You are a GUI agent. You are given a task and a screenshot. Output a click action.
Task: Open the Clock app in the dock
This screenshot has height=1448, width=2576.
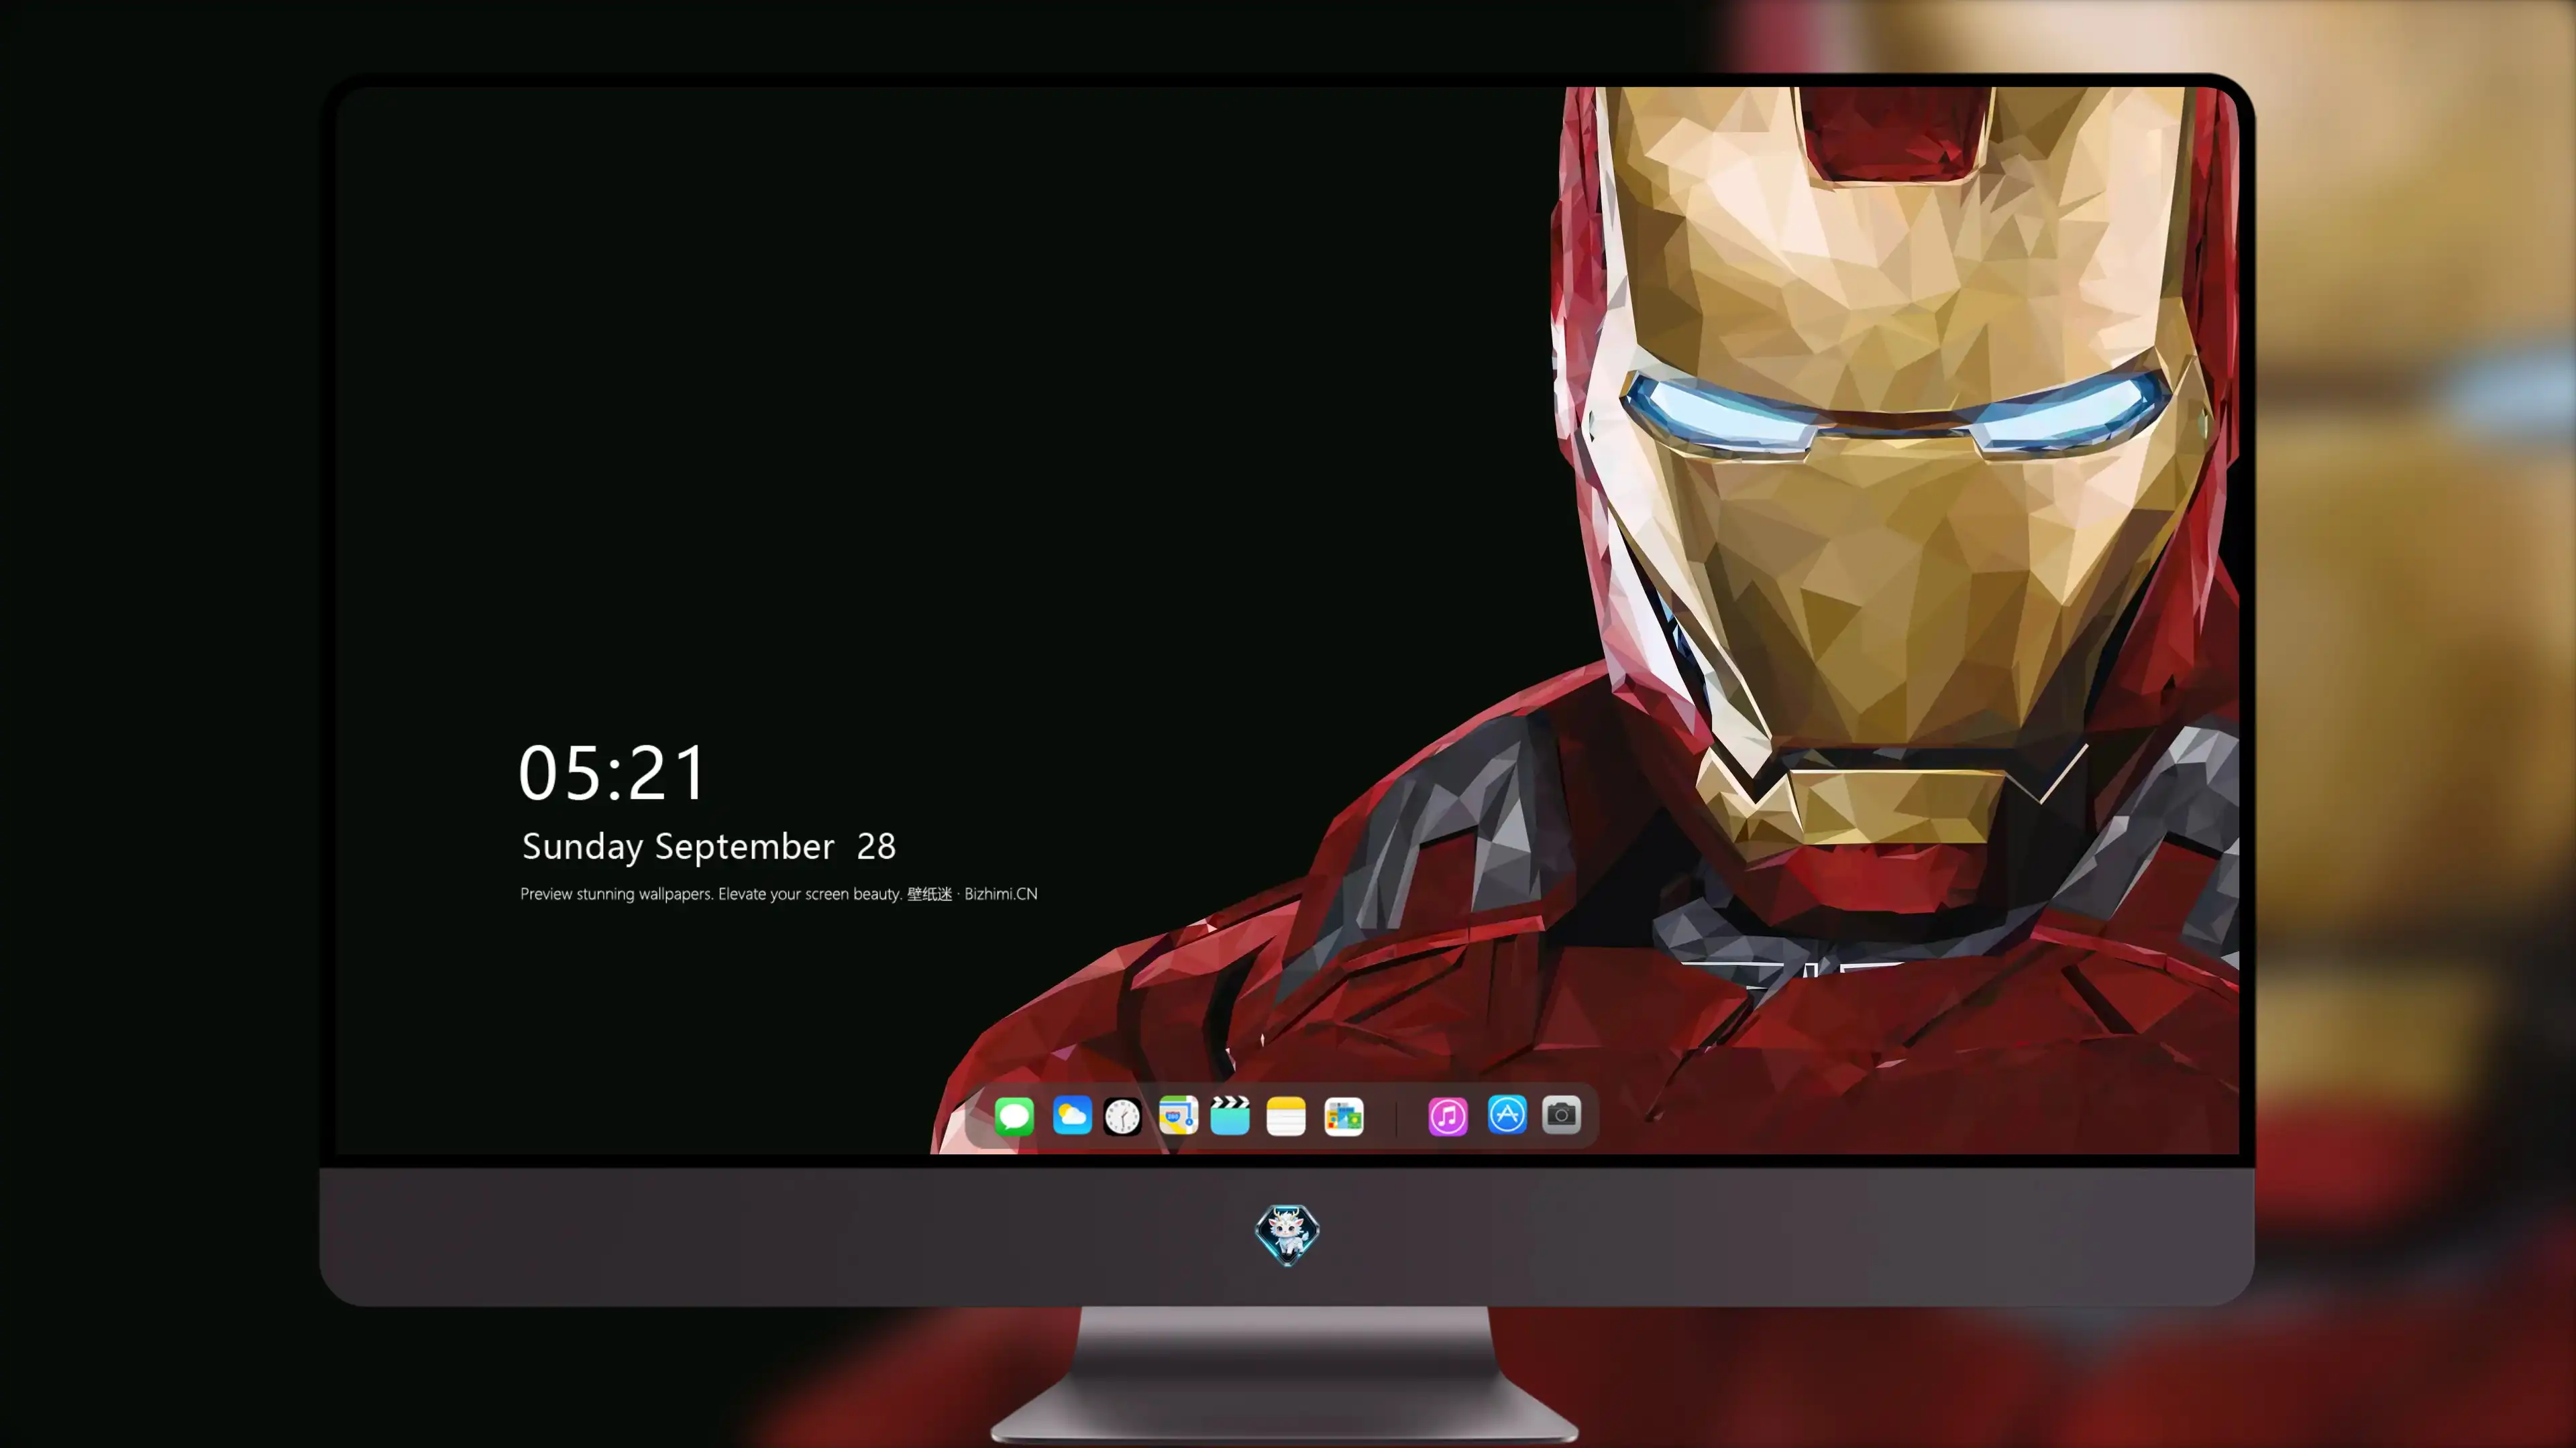coord(1122,1116)
